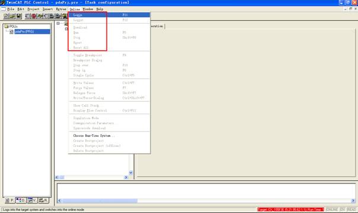
Task: Click the New file toolbar icon
Action: coord(6,16)
